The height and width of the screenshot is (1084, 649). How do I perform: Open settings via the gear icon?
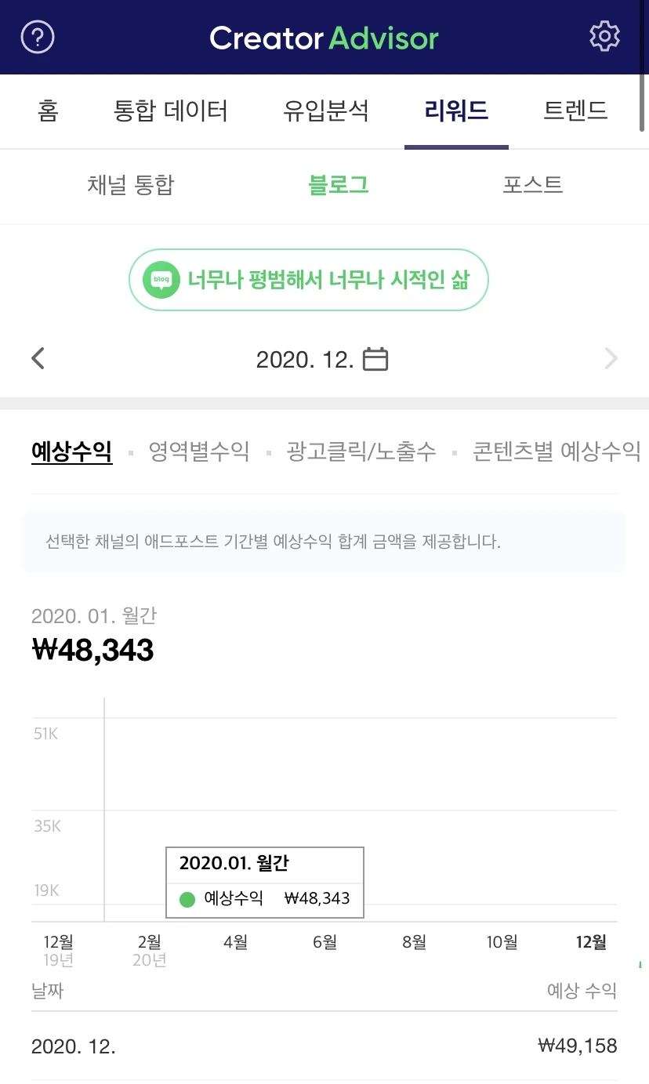coord(604,37)
